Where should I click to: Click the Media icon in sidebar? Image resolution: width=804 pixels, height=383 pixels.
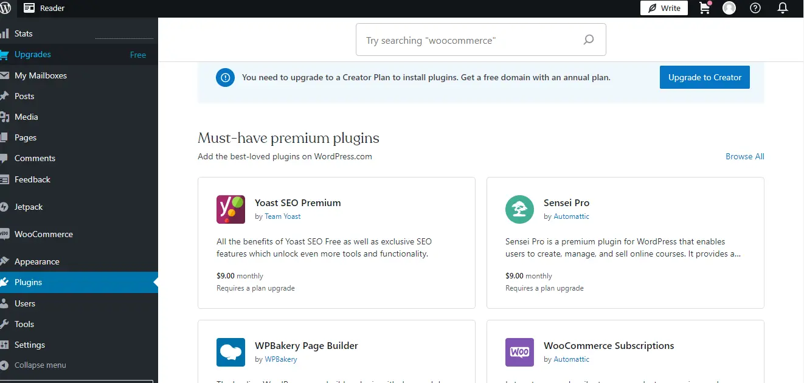(4, 117)
